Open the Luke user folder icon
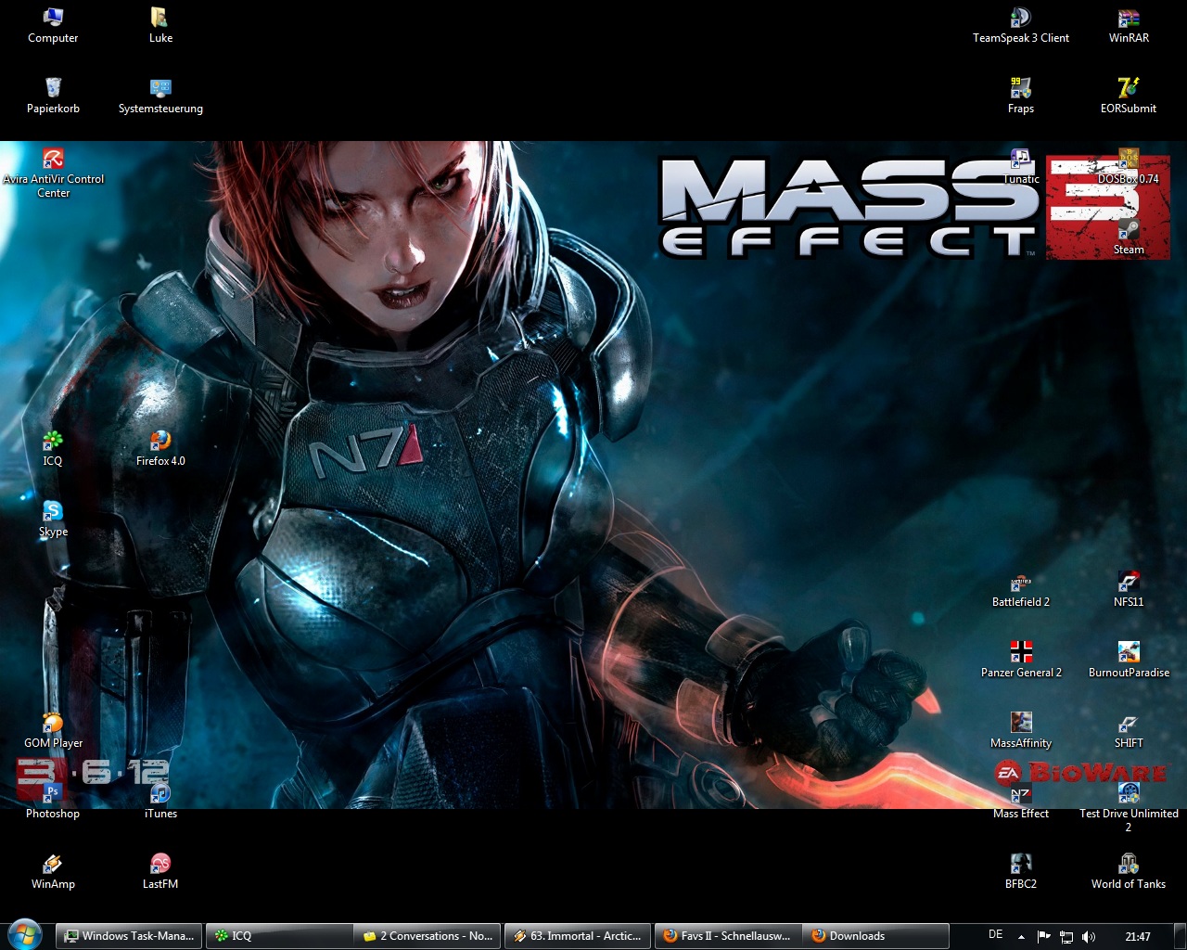The height and width of the screenshot is (950, 1187). [x=160, y=25]
